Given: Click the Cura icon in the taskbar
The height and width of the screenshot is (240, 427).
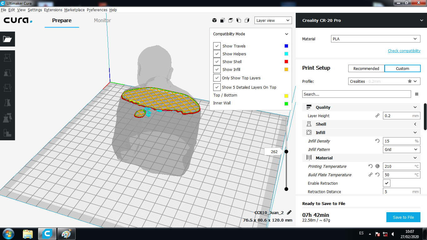Looking at the screenshot, I should click(x=47, y=234).
